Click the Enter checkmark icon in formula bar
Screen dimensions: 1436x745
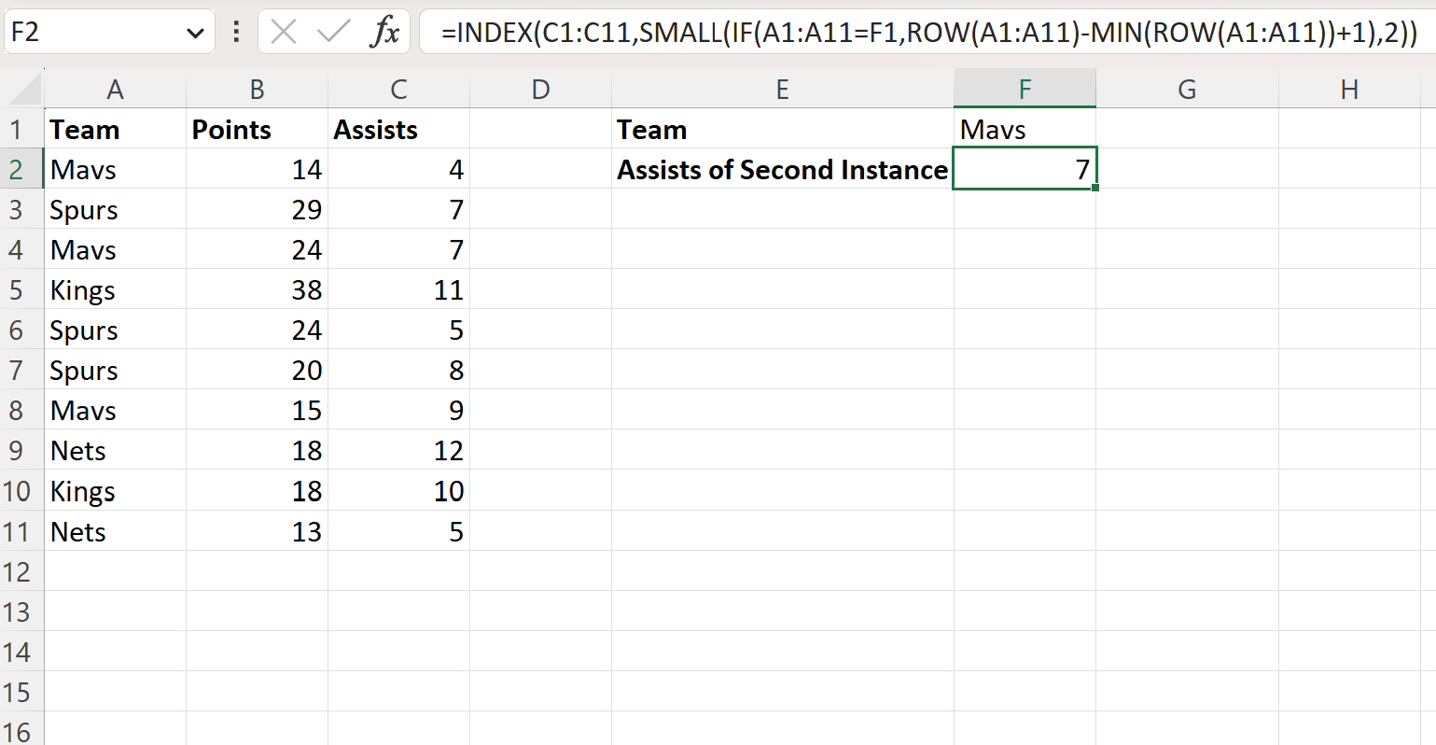point(333,32)
